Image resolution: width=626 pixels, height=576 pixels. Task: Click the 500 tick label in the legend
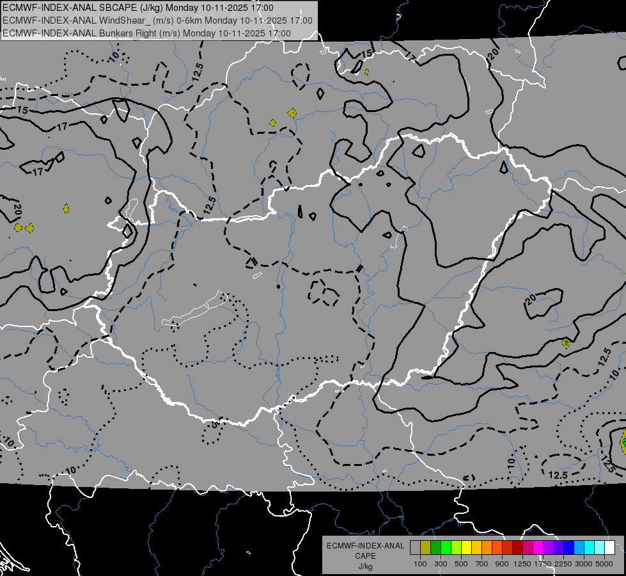pos(461,564)
